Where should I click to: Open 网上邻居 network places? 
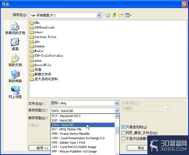click(x=15, y=92)
